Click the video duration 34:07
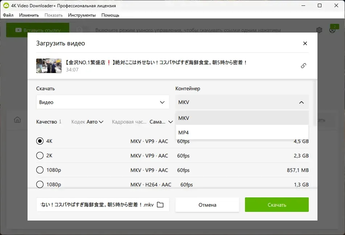The width and height of the screenshot is (345, 235). [x=72, y=70]
